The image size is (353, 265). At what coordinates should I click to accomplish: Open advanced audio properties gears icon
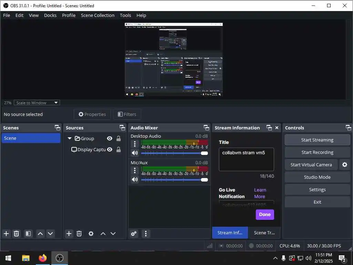pos(134,234)
